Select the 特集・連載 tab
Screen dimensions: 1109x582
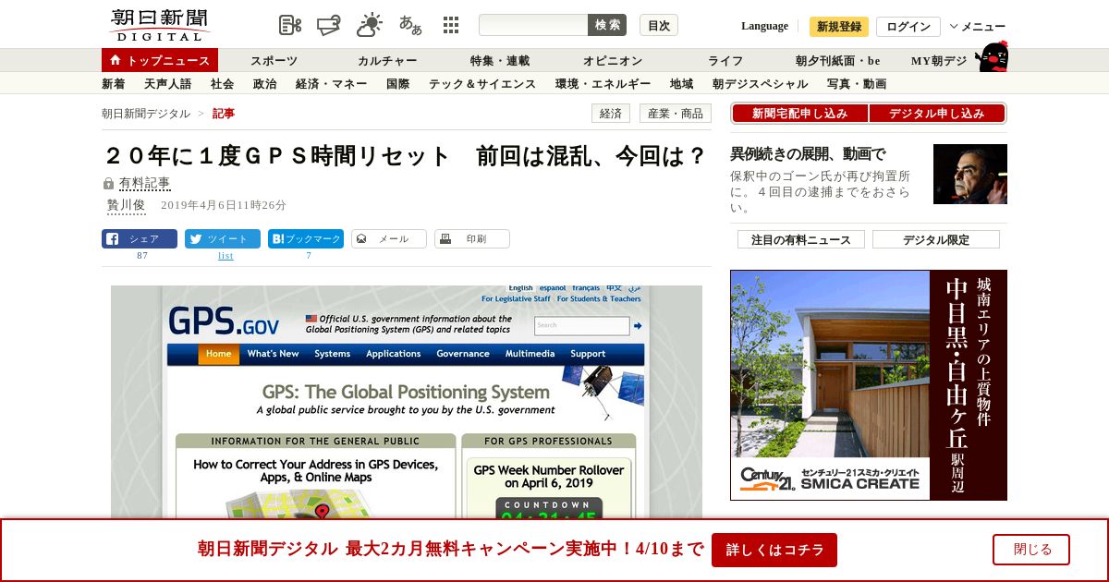500,61
